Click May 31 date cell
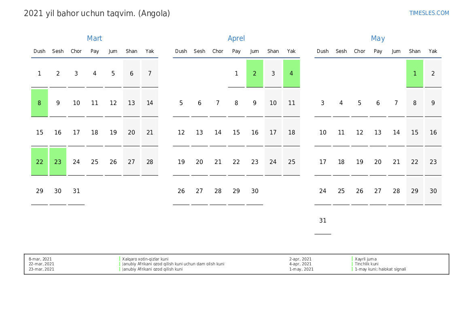Image resolution: width=473 pixels, height=334 pixels. pos(323,221)
